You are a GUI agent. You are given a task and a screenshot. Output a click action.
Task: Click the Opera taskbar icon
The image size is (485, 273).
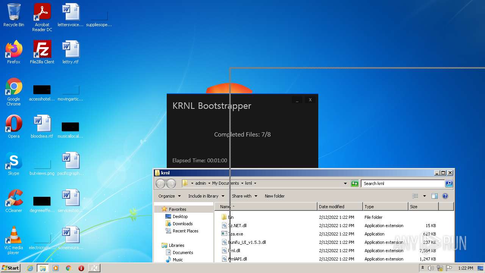pos(81,268)
